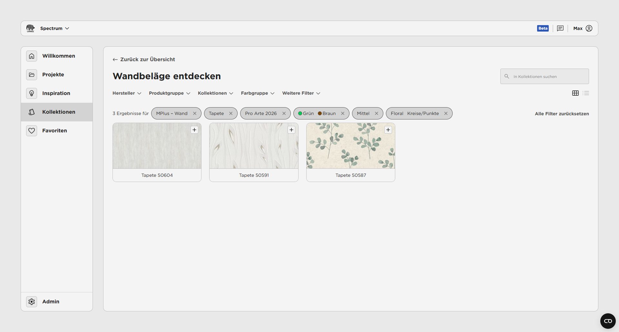The width and height of the screenshot is (619, 332).
Task: Add Tapete 50604 using plus icon
Action: pyautogui.click(x=194, y=130)
